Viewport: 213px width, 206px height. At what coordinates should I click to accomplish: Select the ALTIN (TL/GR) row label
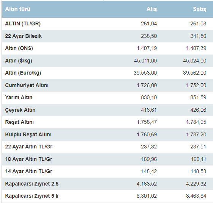pyautogui.click(x=23, y=23)
